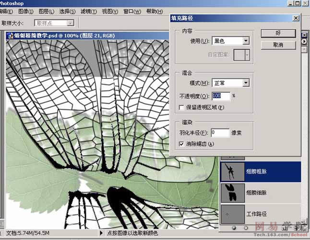Open the 自定图案 pattern picker dropdown
This screenshot has height=240, width=310.
(247, 55)
